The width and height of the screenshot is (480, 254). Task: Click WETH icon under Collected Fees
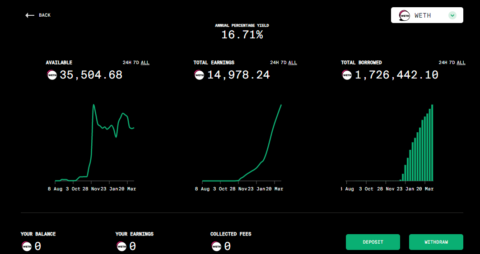click(216, 246)
